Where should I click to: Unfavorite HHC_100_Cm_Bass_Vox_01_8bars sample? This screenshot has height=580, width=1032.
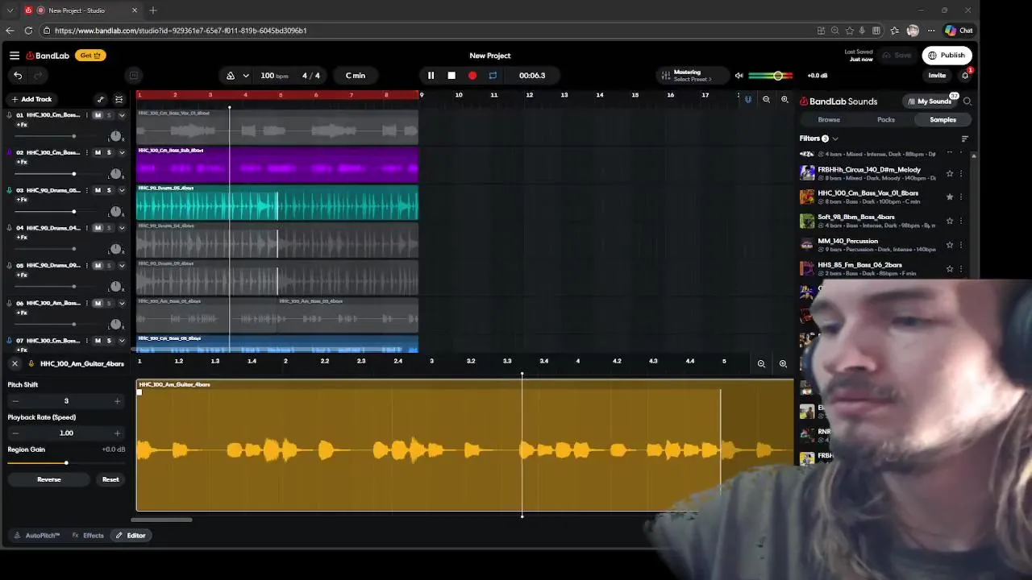click(x=950, y=197)
